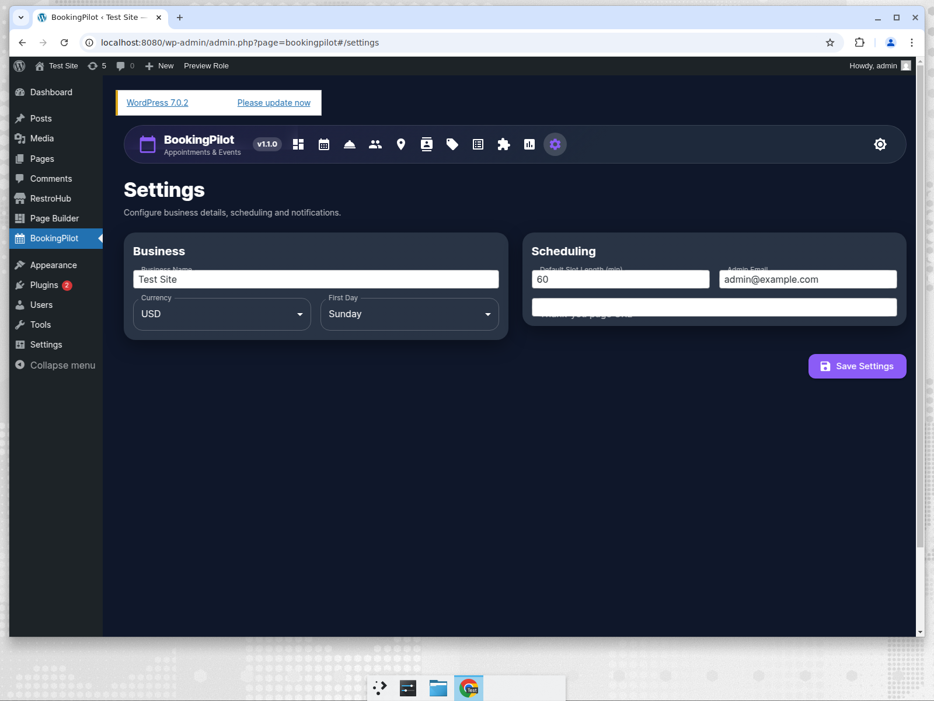The height and width of the screenshot is (701, 934).
Task: Open a new browser tab
Action: tap(180, 18)
